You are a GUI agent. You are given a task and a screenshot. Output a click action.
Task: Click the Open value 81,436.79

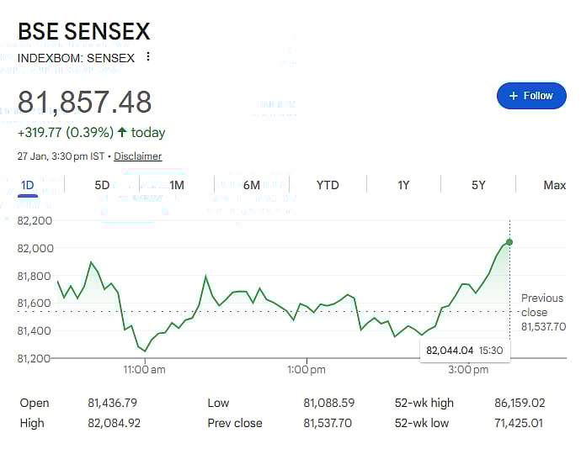(112, 403)
